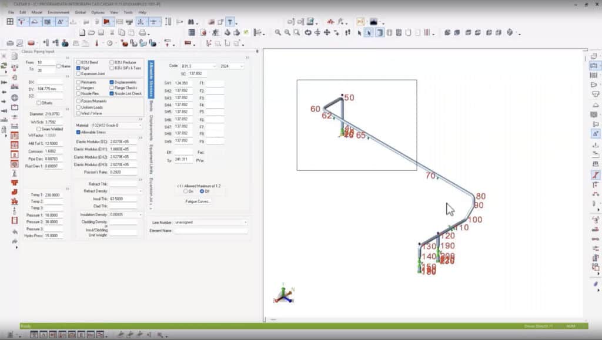This screenshot has height=340, width=602.
Task: Click the XYZ axis orientation triad
Action: coord(284,294)
